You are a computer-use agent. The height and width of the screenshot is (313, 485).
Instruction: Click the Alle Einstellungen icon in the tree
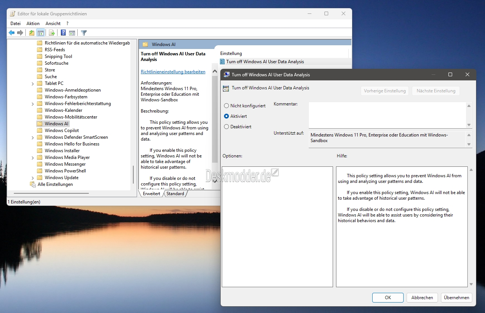click(33, 184)
